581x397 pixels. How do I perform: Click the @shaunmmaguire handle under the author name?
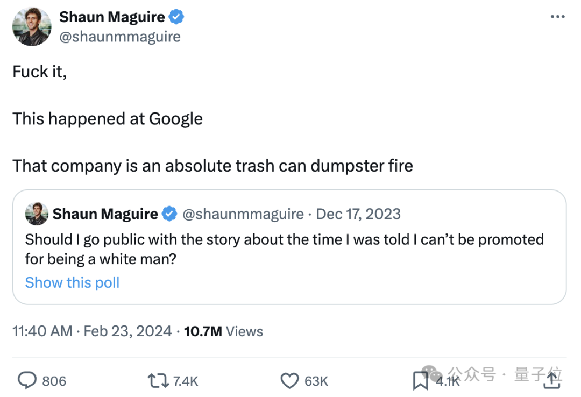[x=119, y=37]
